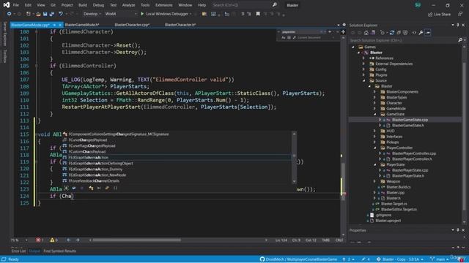Click the Find panel Match Case 'Aa' icon
469x263 pixels.
[x=284, y=37]
